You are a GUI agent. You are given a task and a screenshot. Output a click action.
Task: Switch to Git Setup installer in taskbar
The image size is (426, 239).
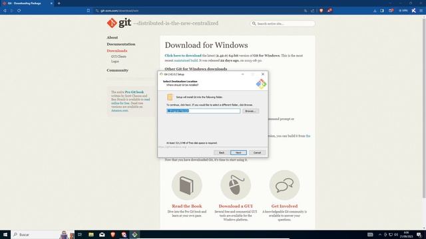134,234
